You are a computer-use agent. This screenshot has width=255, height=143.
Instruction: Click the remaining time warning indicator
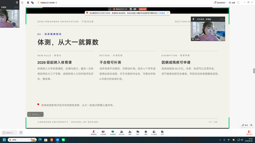pyautogui.click(x=120, y=9)
